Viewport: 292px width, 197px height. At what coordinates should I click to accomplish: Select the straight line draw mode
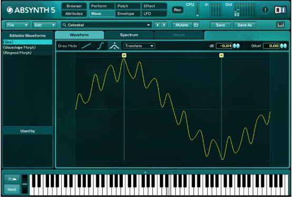click(86, 46)
